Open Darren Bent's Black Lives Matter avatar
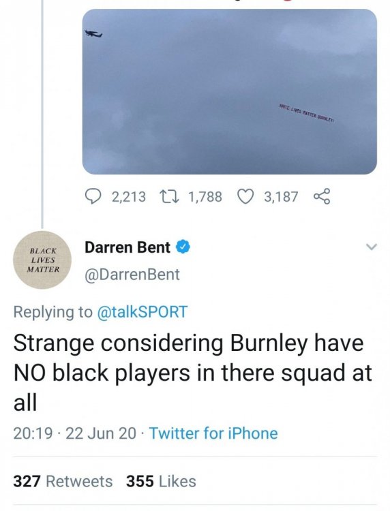The image size is (390, 511). 42,260
